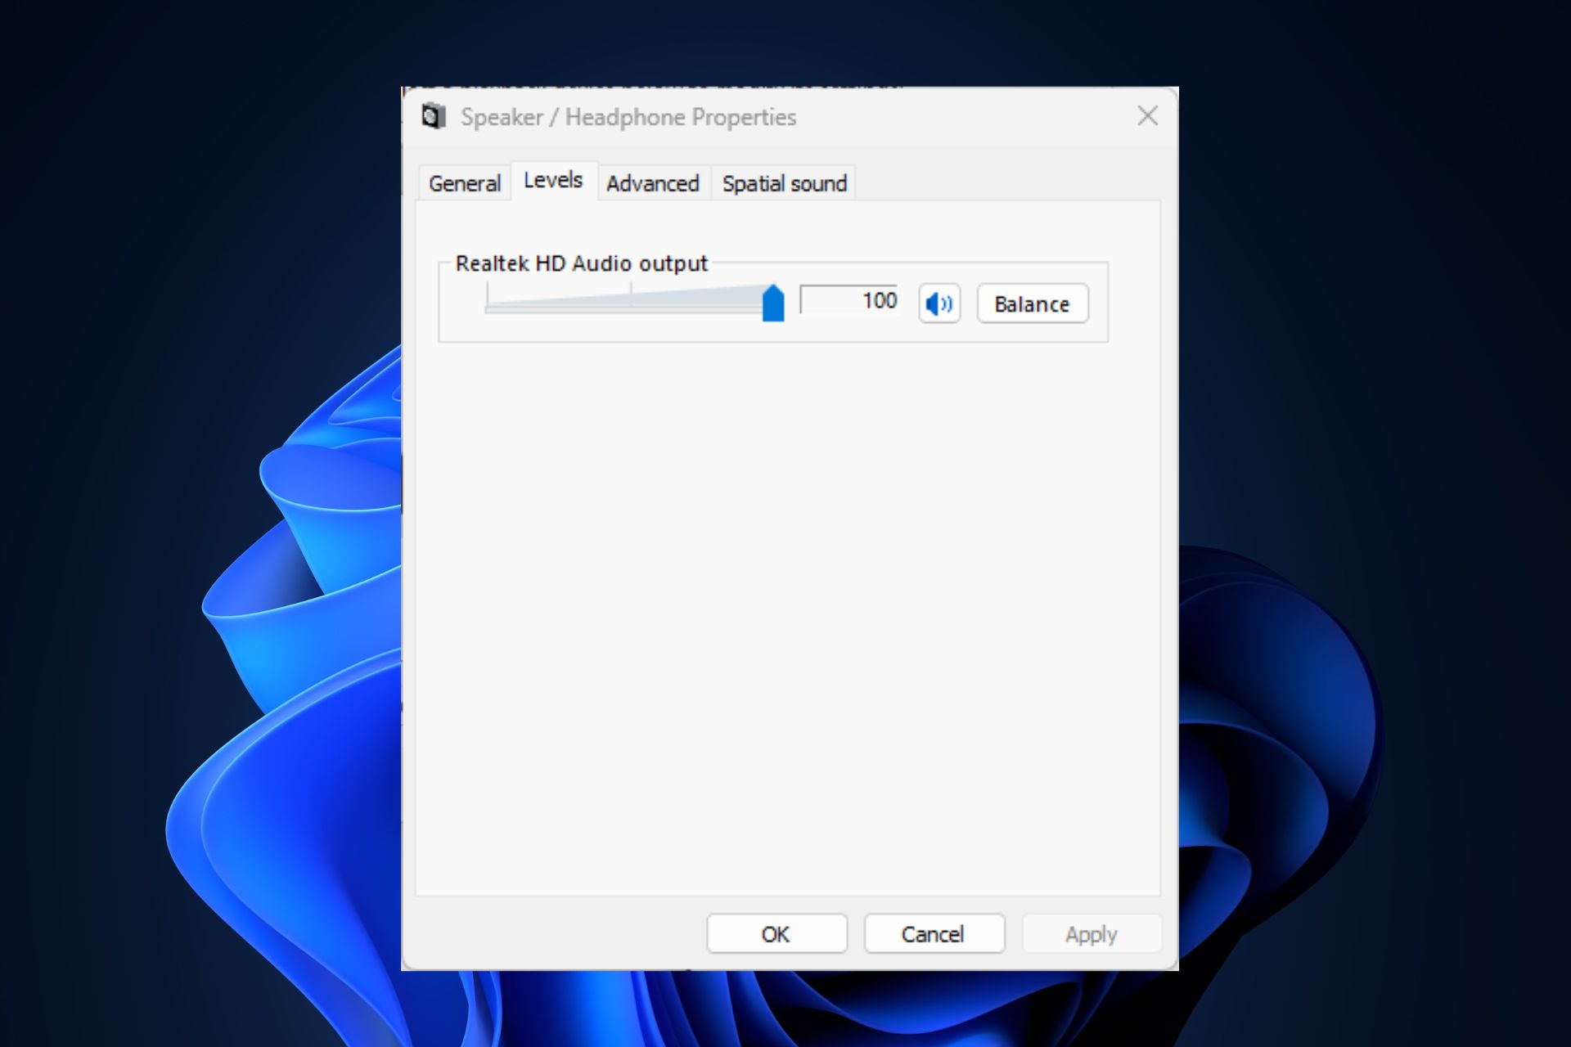Click Balance to adjust left/right audio
This screenshot has height=1047, width=1571.
coord(1031,303)
